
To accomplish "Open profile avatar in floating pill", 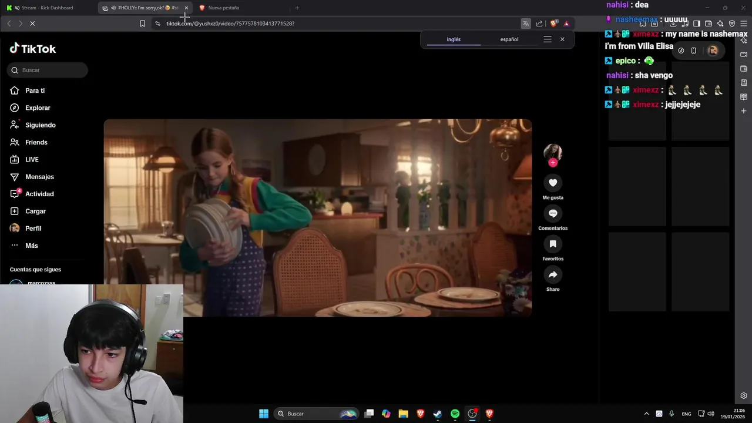I will (713, 51).
